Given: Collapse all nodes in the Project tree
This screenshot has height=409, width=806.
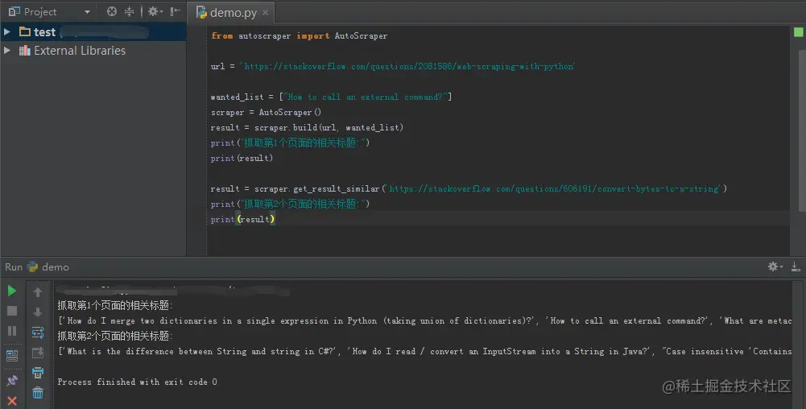Looking at the screenshot, I should point(129,11).
